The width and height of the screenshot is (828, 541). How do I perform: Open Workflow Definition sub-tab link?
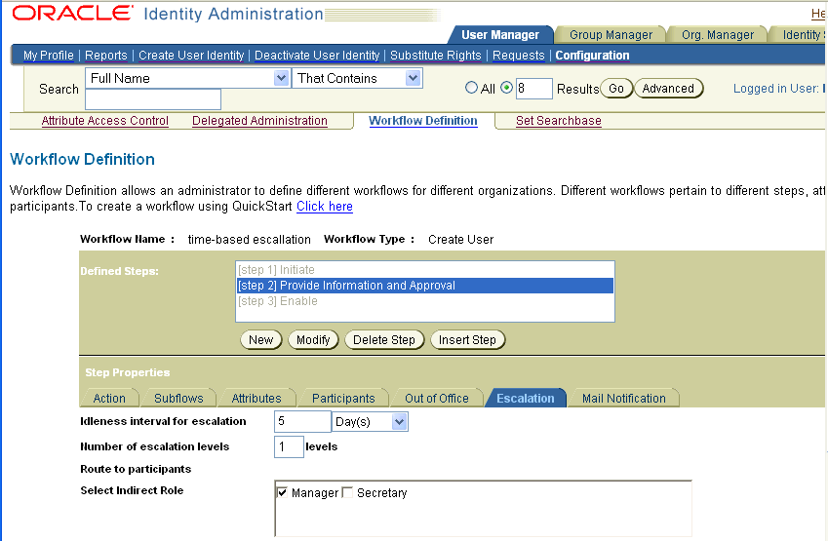click(423, 121)
